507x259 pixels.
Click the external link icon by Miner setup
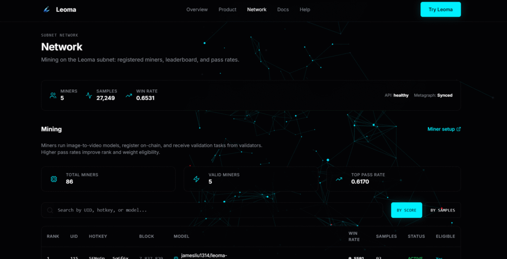tap(458, 129)
